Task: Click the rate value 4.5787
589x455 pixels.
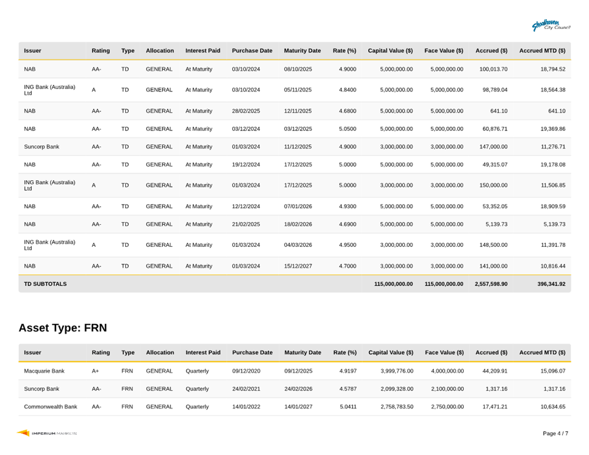Action: 348,389
